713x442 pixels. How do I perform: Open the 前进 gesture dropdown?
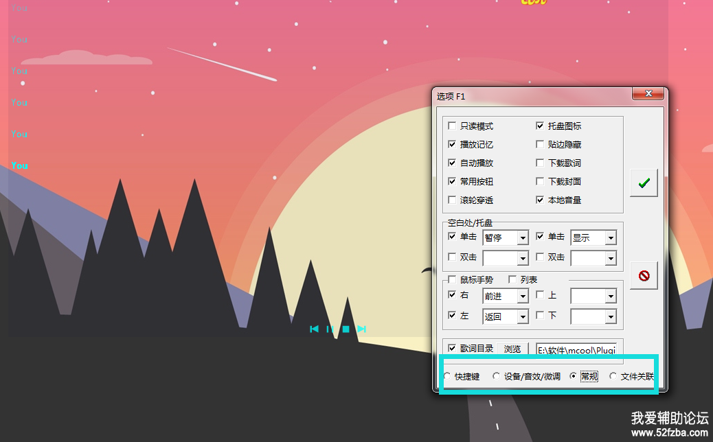[x=523, y=296]
